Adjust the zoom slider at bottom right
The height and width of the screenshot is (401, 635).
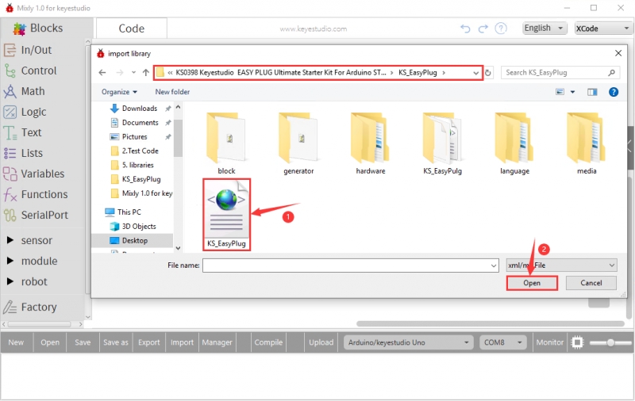point(610,343)
